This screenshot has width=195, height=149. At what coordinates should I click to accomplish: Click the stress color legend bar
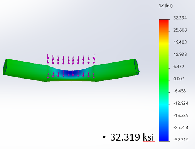coord(164,80)
